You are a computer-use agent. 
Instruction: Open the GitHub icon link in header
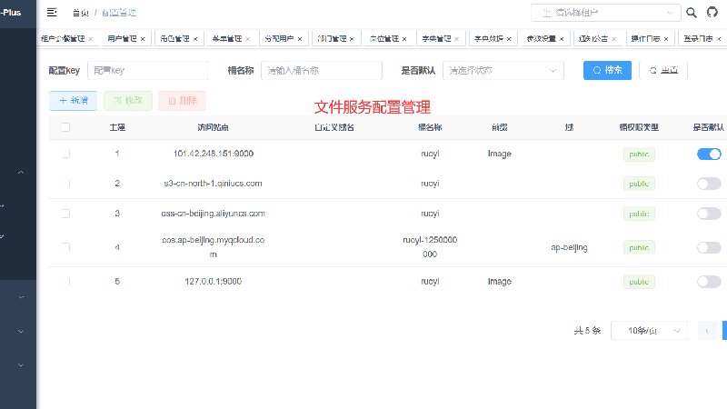(712, 13)
